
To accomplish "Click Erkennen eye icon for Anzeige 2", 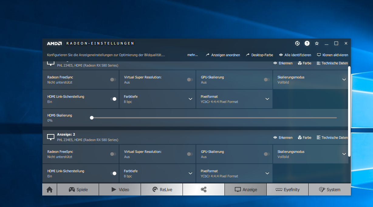I will coord(275,137).
